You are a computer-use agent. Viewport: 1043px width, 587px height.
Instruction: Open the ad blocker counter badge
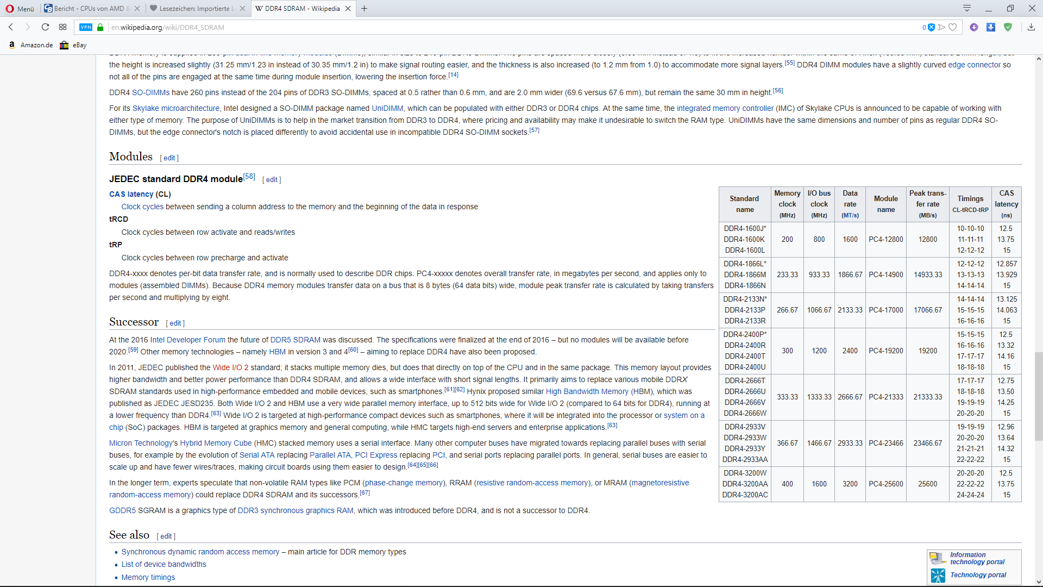tap(928, 27)
